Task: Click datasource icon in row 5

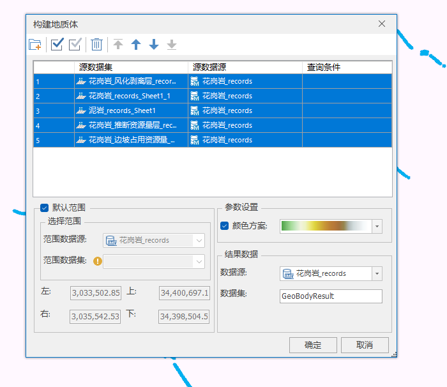Action: coord(194,140)
